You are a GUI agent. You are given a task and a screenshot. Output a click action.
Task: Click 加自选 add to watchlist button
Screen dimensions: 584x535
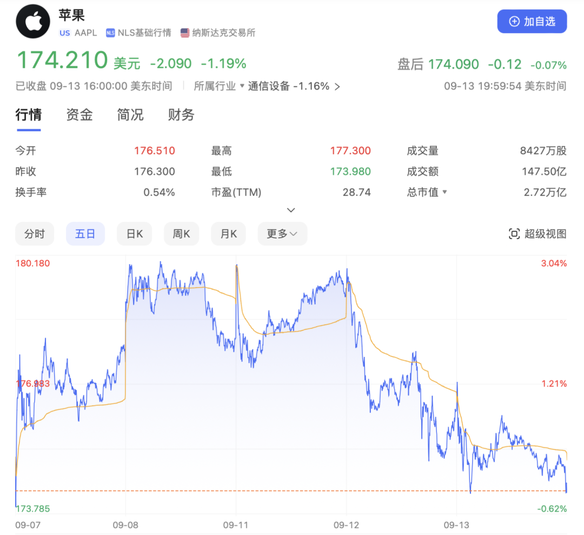532,22
